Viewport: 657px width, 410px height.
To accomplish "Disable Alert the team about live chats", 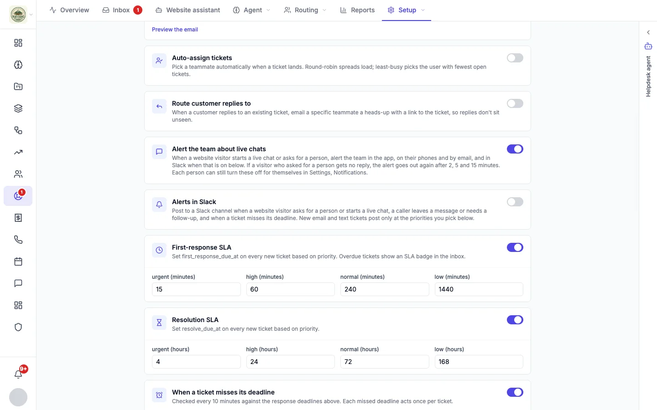I will pos(515,149).
